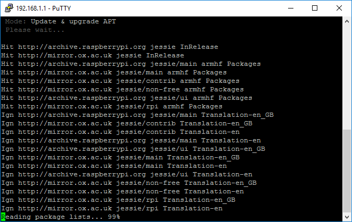Click the jessie/rpi Translation-en_GB line
This screenshot has width=352, height=222.
[x=118, y=200]
